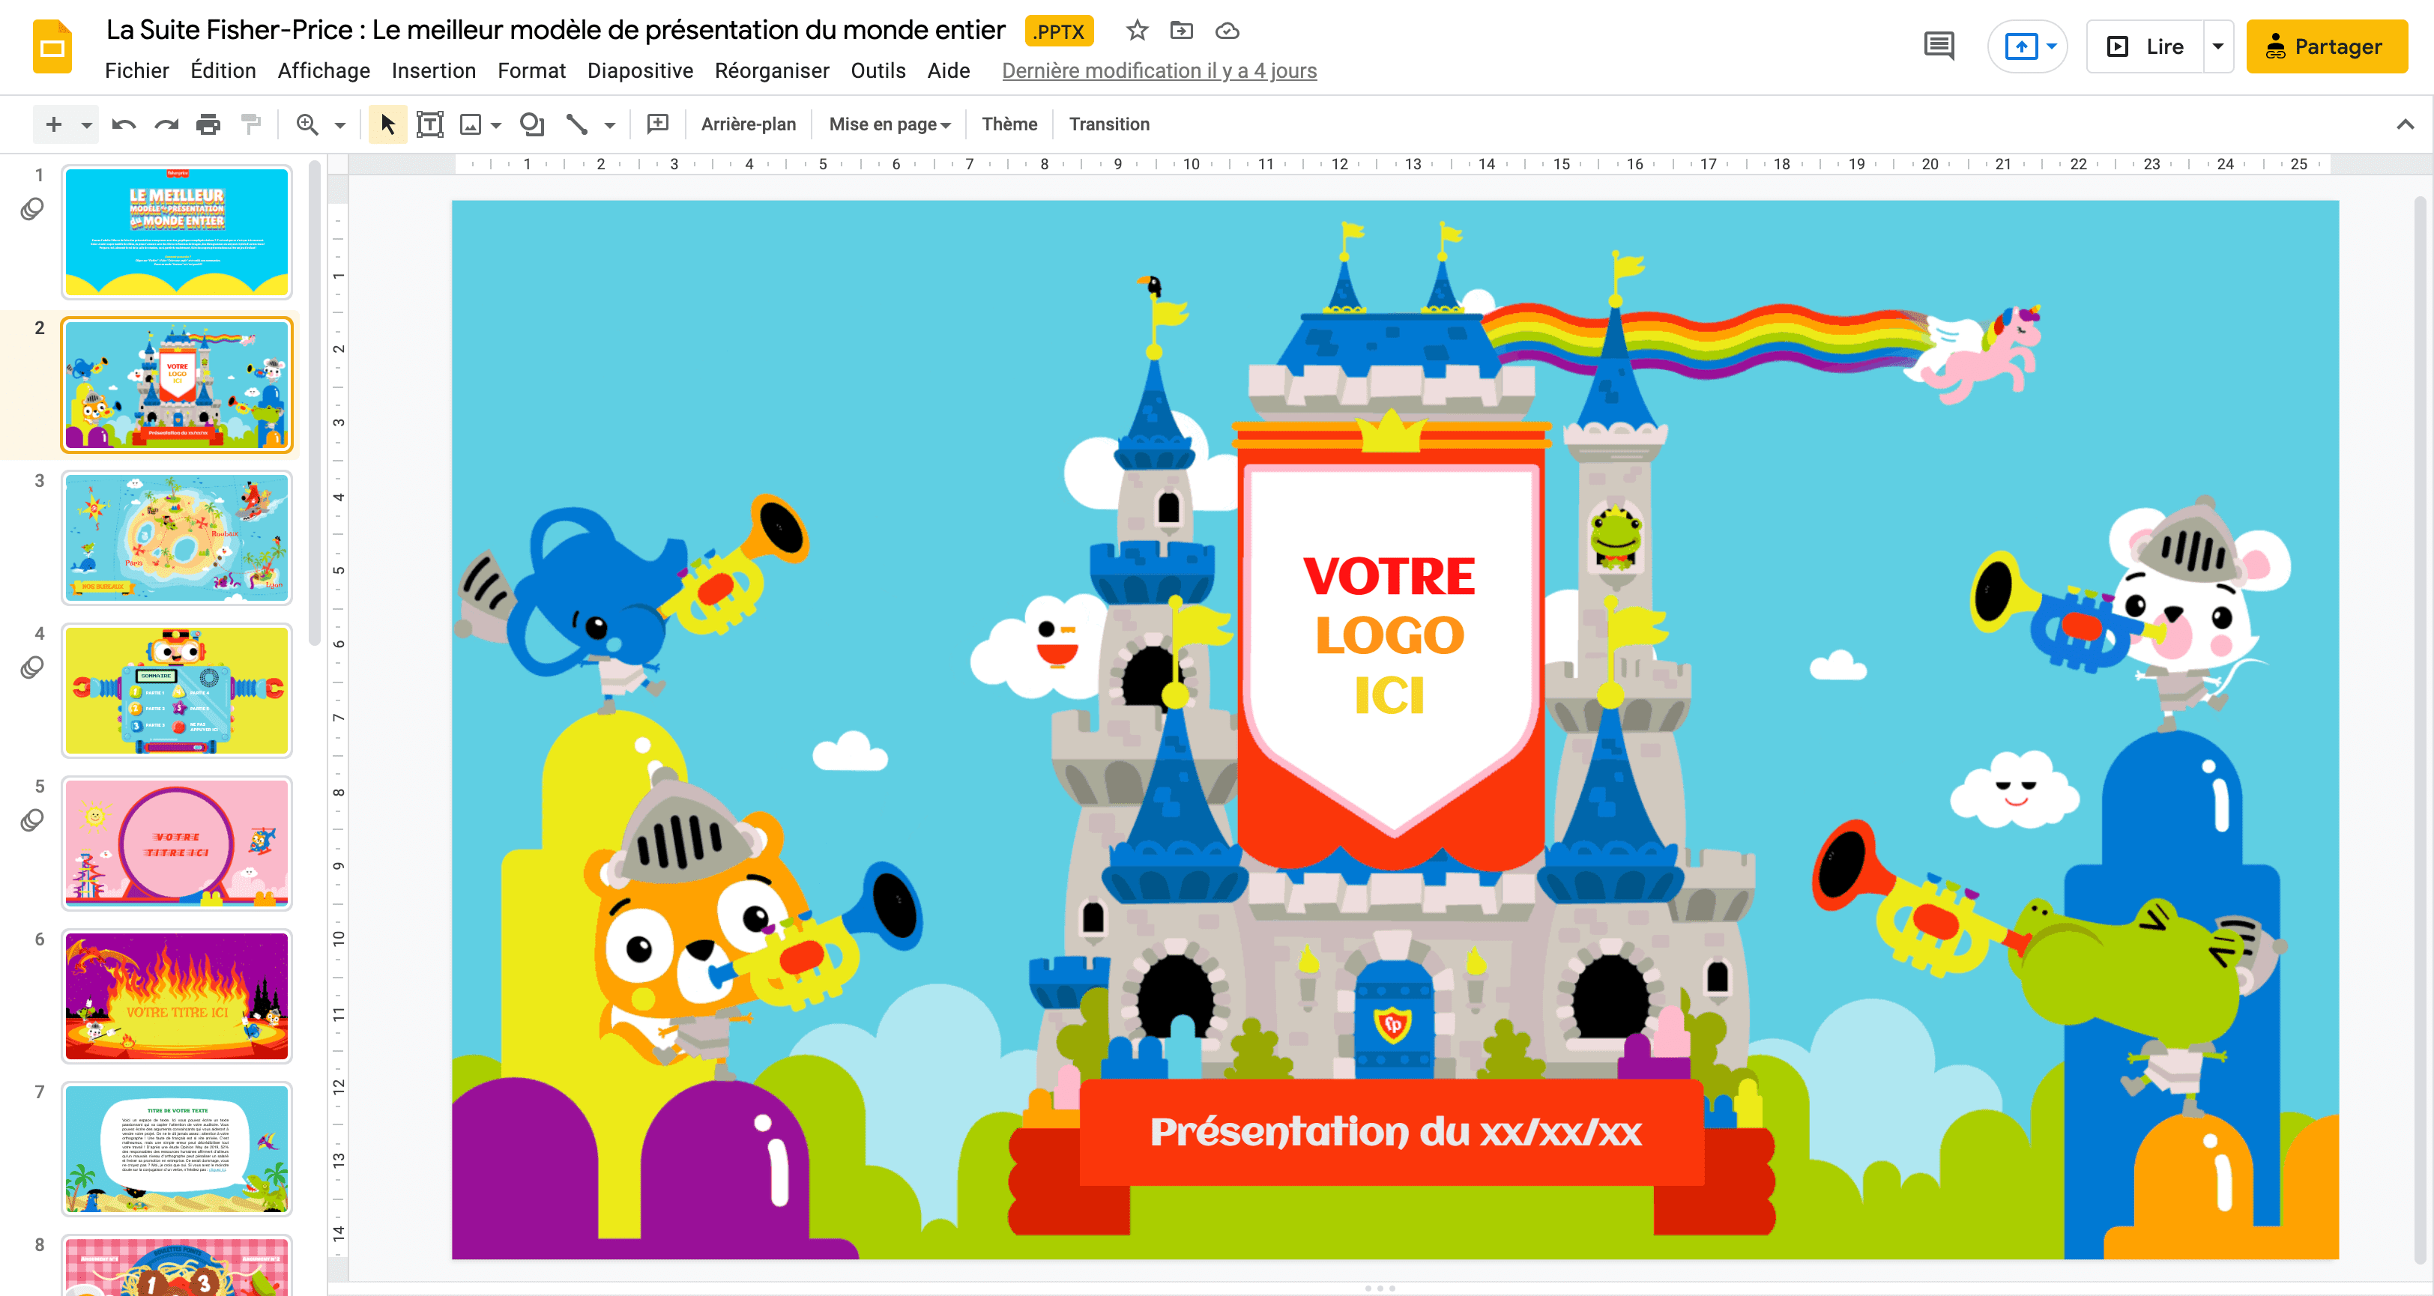The width and height of the screenshot is (2434, 1296).
Task: Choose the select arrow cursor tool
Action: coord(387,124)
